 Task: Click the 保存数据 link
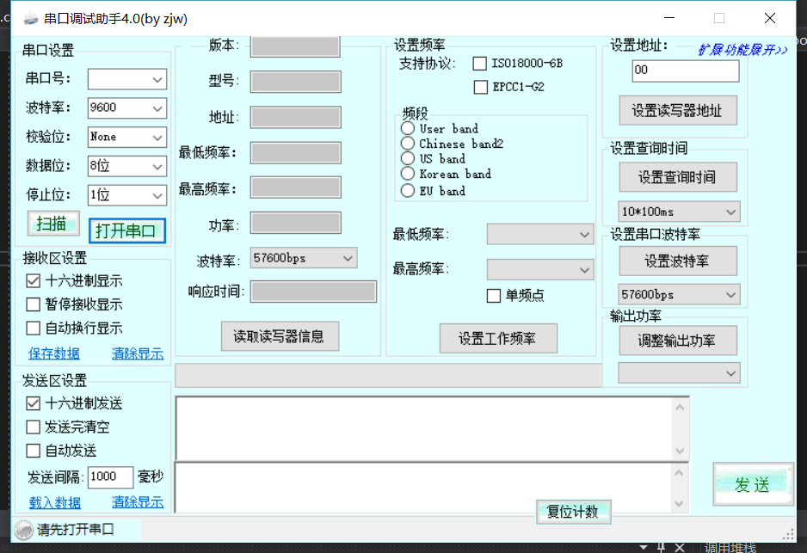tap(54, 353)
